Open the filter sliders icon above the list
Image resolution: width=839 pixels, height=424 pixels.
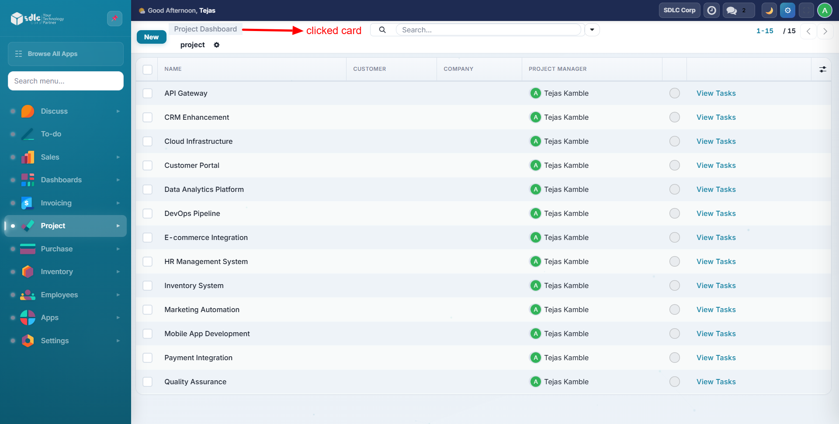coord(823,69)
